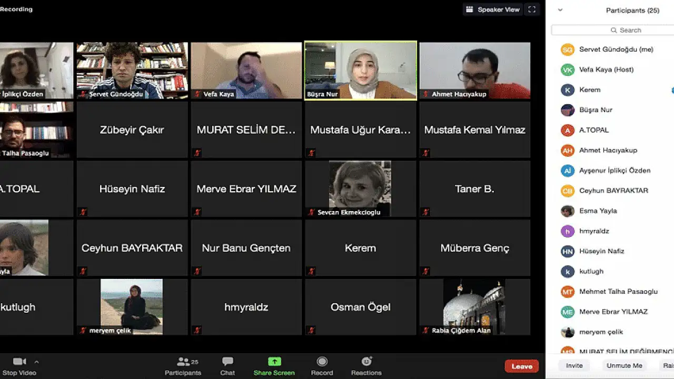Click Unmute Me button
Image resolution: width=674 pixels, height=379 pixels.
pos(624,365)
